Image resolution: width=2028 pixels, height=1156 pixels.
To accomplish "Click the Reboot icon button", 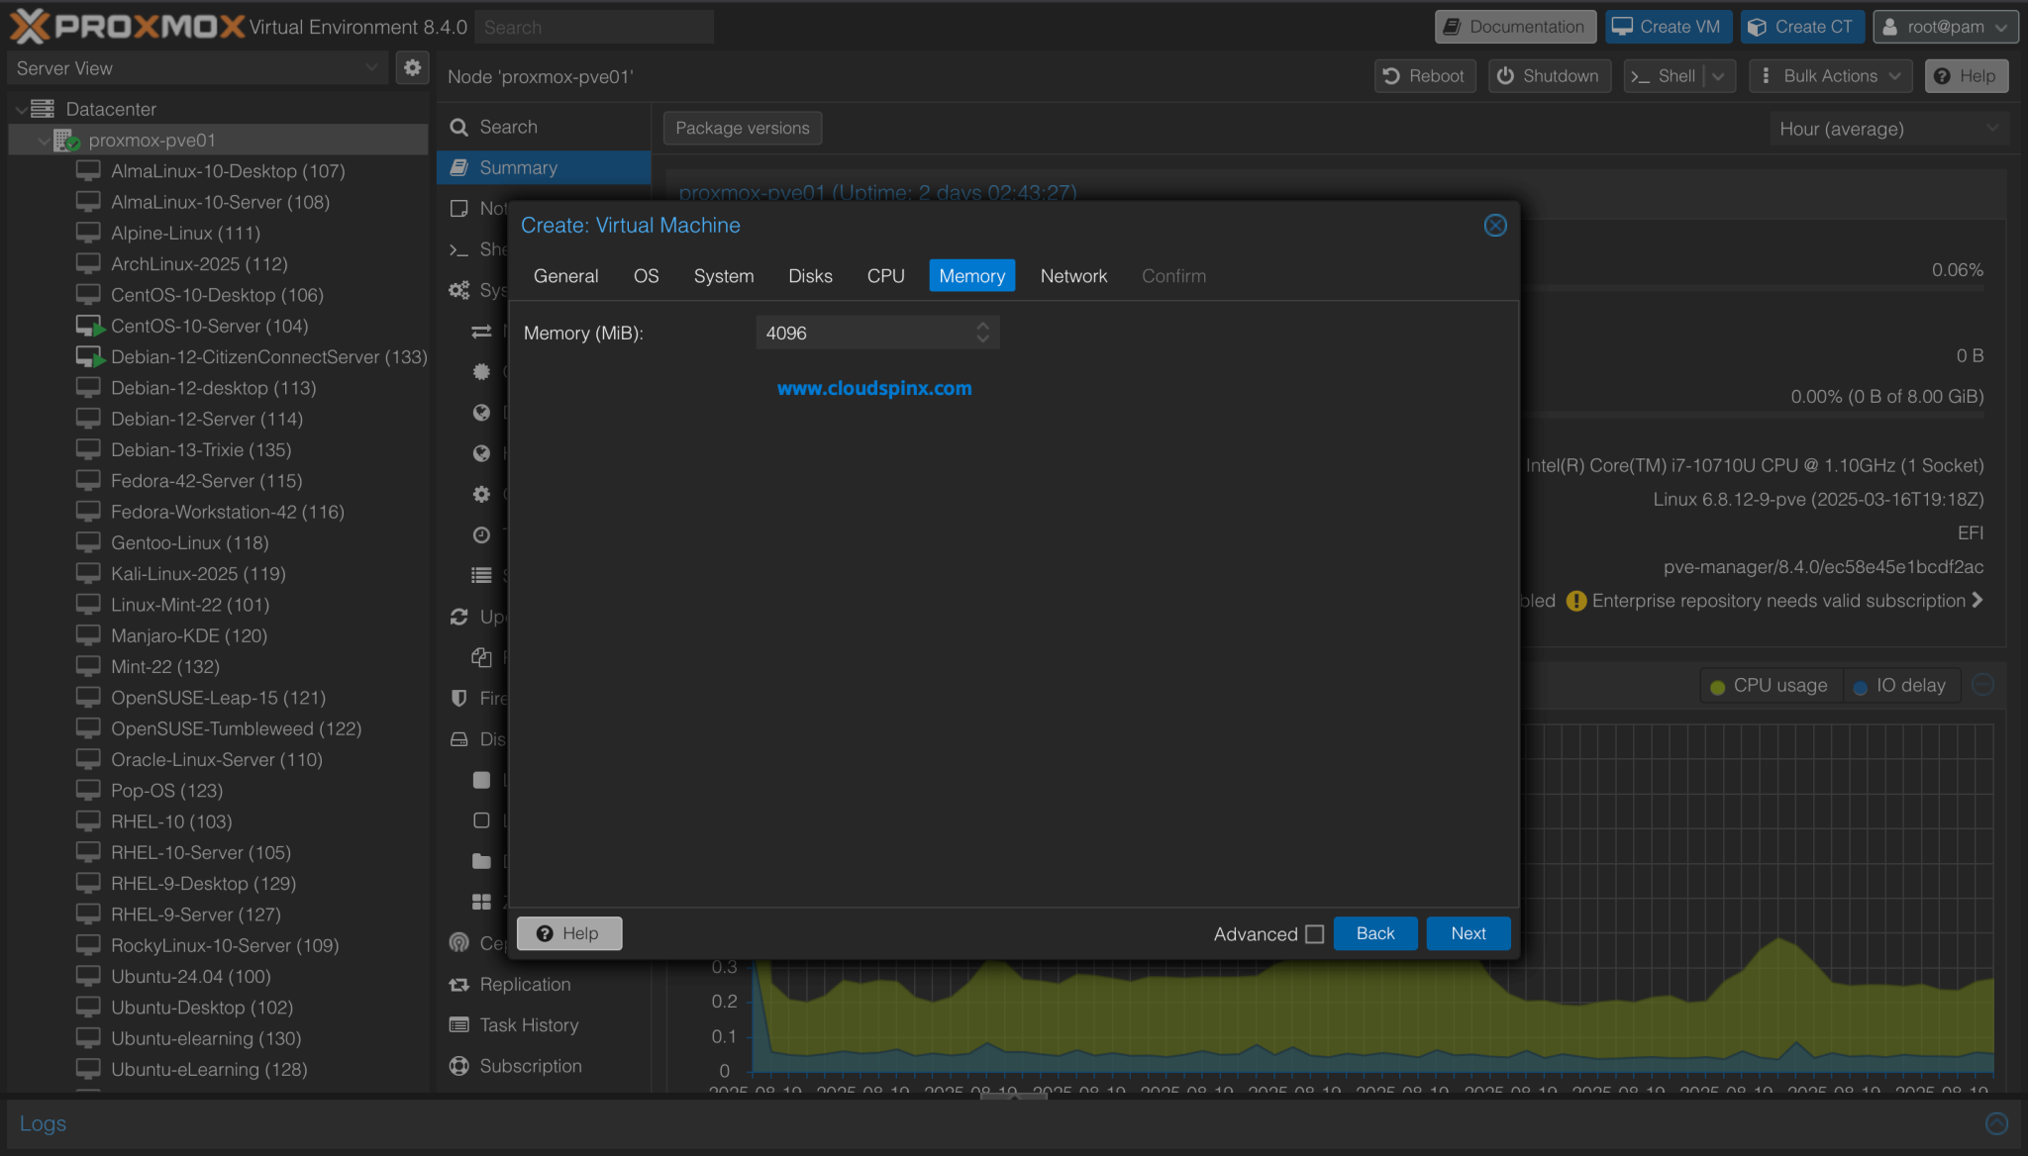I will [x=1391, y=75].
